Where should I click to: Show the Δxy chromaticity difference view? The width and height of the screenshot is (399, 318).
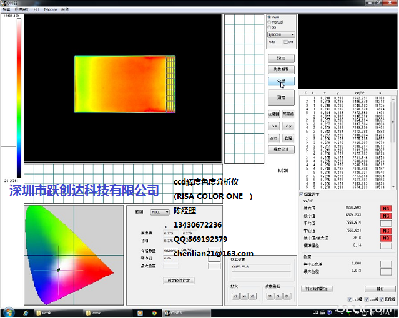(274, 138)
